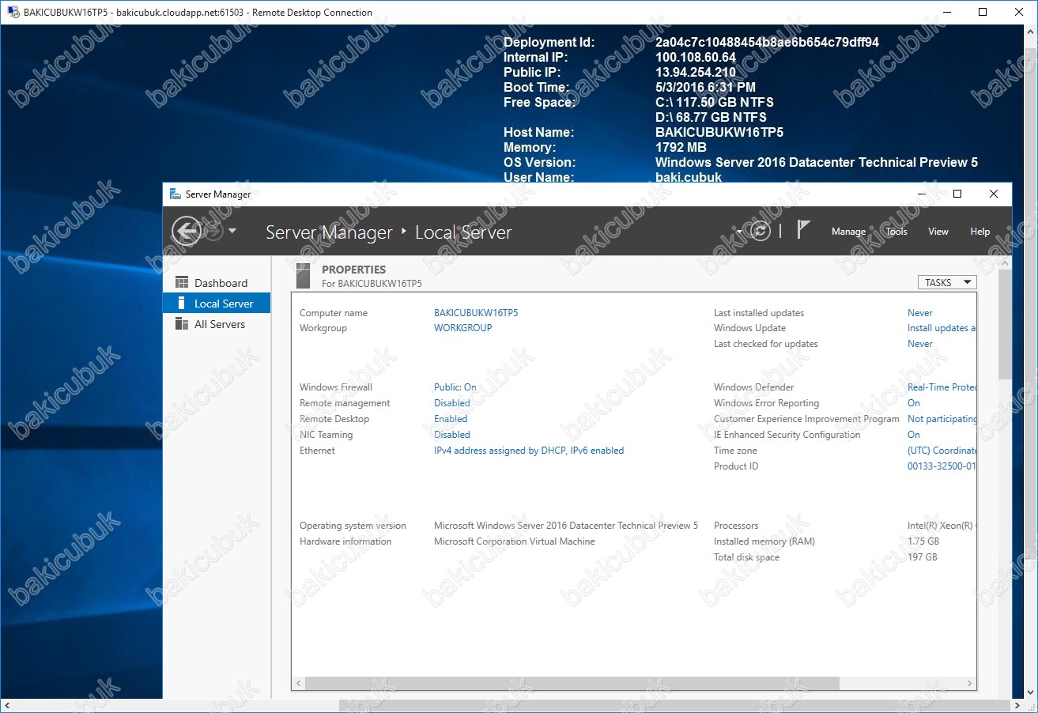Click the Server Manager title bar icon
The image size is (1038, 713).
click(175, 194)
